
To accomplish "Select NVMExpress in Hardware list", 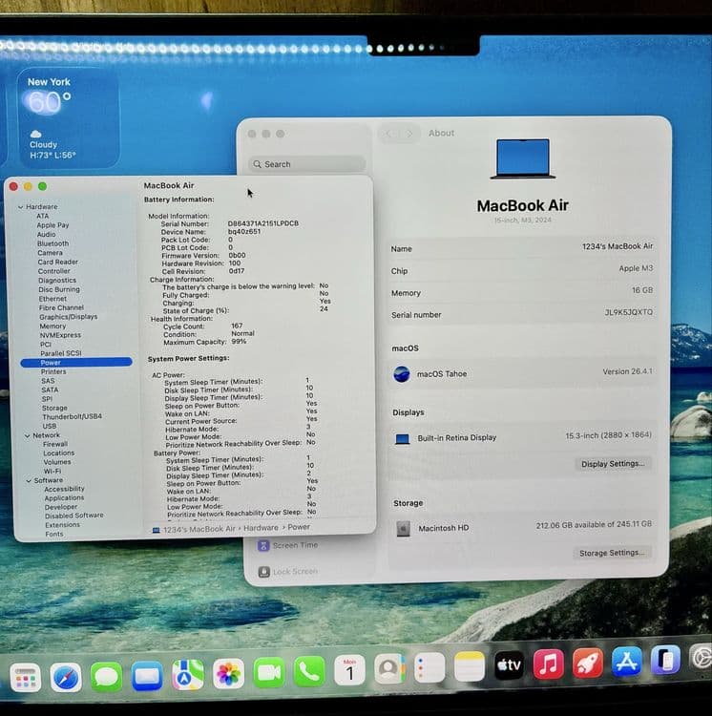I will coord(60,335).
